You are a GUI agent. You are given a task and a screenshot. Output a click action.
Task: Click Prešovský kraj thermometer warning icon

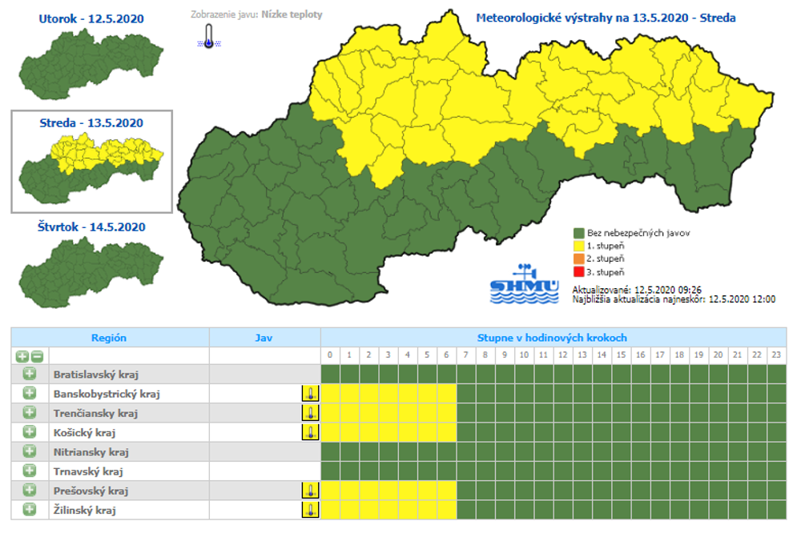[x=310, y=491]
